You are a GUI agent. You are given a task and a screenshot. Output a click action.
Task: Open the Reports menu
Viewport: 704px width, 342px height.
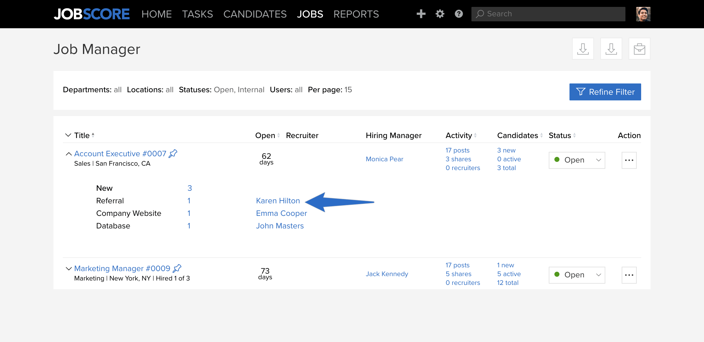point(356,14)
